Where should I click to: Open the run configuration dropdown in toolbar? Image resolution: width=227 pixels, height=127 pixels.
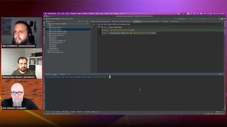(x=182, y=19)
